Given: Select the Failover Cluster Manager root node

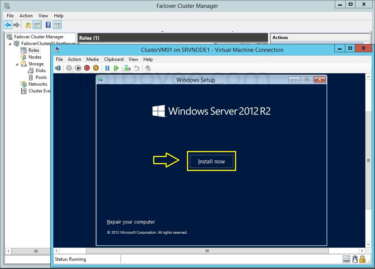Looking at the screenshot, I should tap(39, 36).
